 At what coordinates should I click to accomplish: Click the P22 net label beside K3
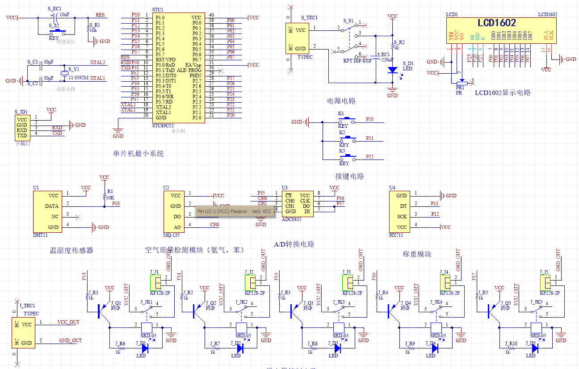pos(369,156)
